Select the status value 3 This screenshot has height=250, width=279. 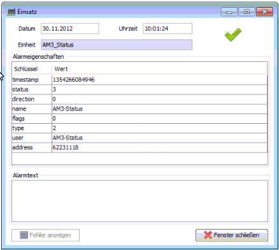tap(159, 89)
